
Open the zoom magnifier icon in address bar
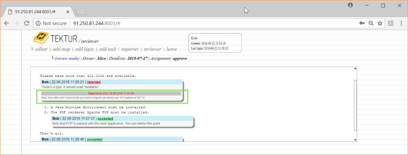pyautogui.click(x=371, y=23)
